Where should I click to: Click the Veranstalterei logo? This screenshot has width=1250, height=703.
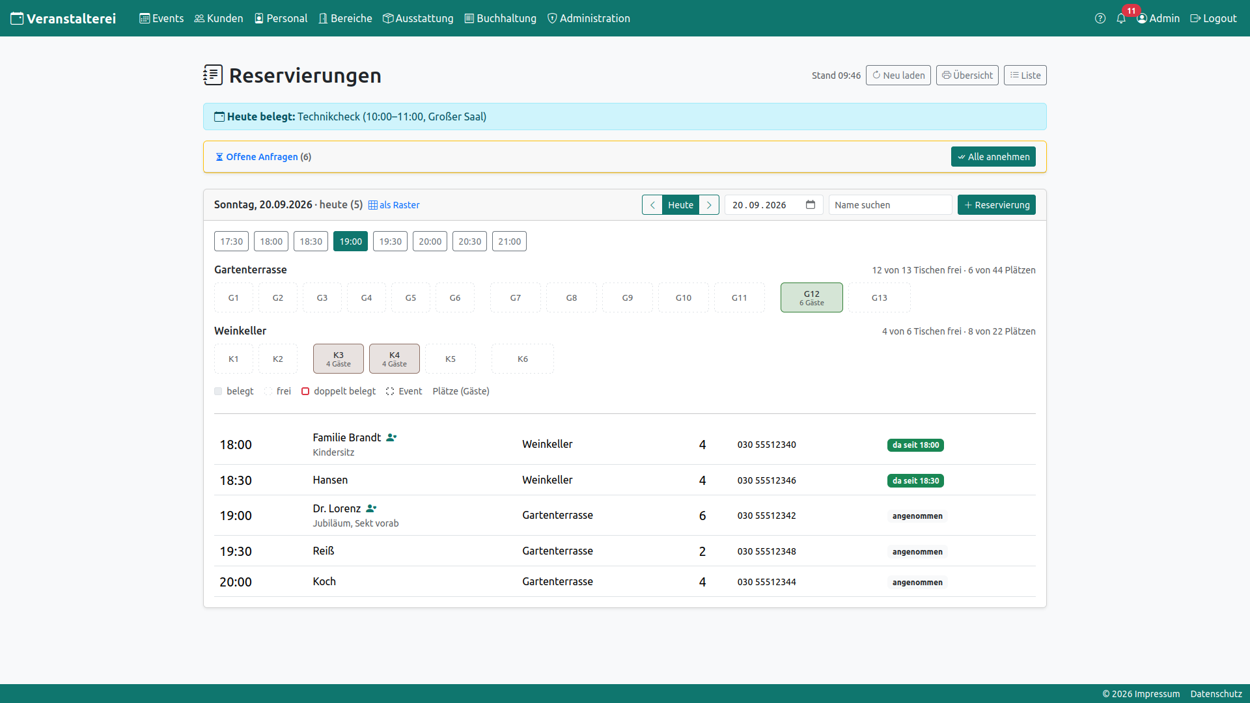63,18
